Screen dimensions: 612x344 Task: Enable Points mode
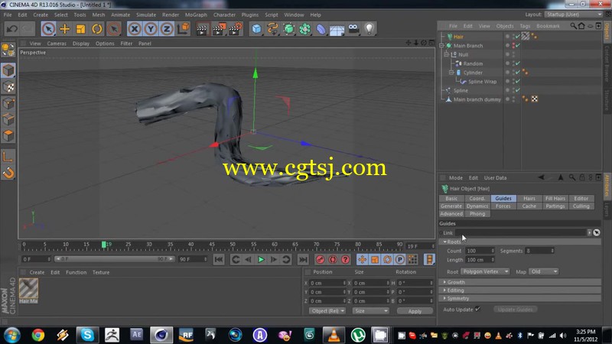(x=8, y=103)
